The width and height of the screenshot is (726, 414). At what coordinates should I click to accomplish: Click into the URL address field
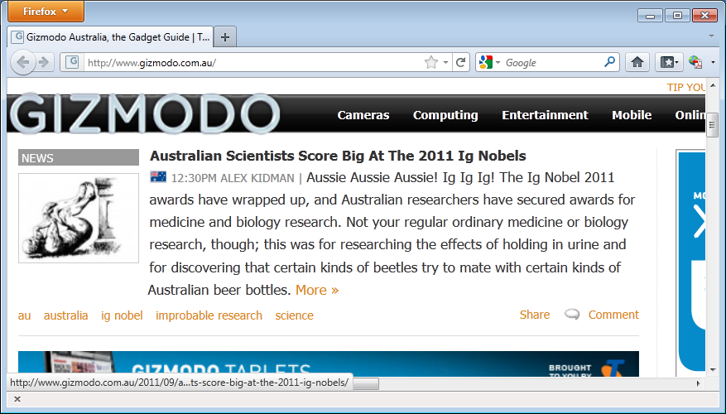click(x=255, y=62)
